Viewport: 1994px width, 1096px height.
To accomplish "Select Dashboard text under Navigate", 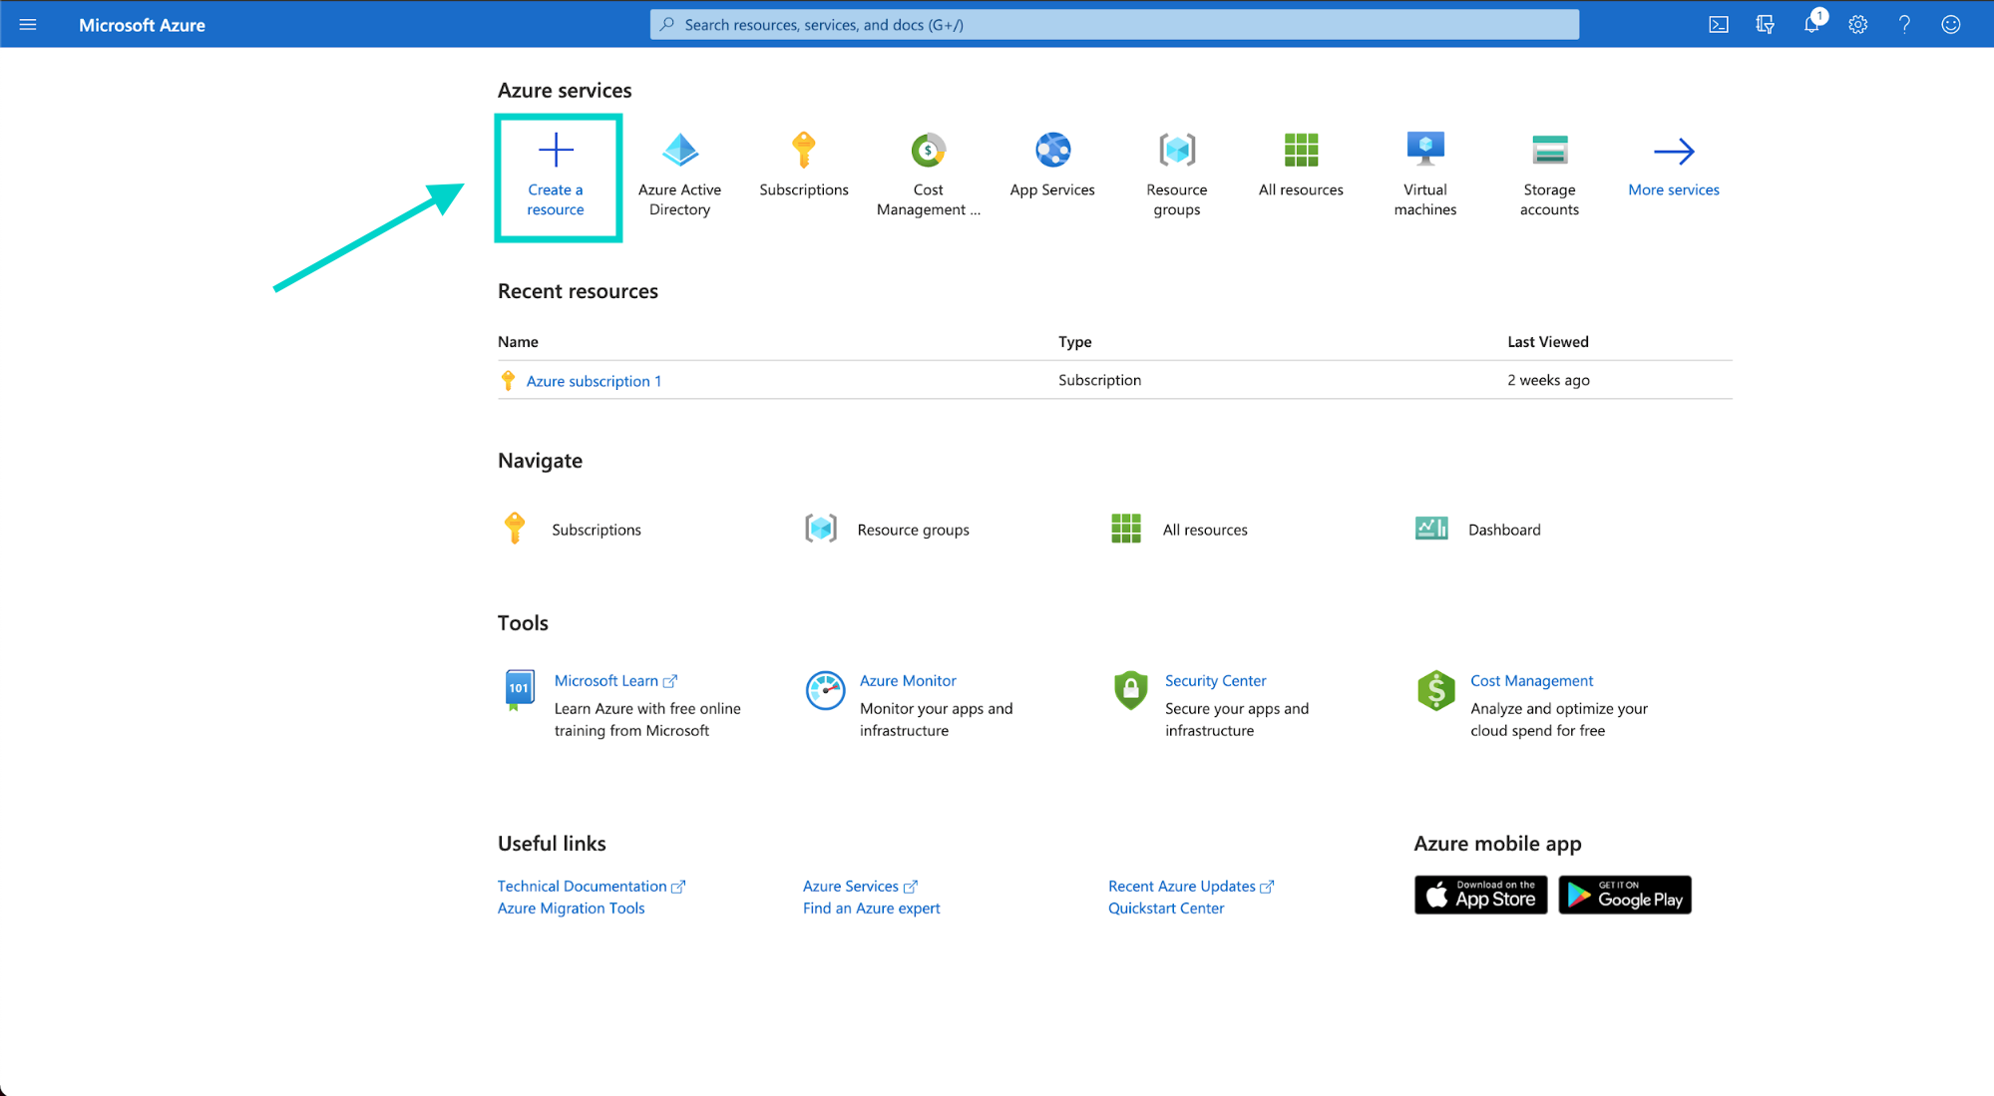I will tap(1504, 530).
